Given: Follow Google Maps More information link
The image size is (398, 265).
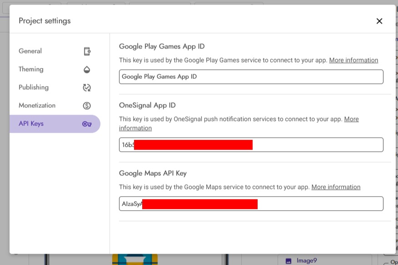Looking at the screenshot, I should click(336, 187).
